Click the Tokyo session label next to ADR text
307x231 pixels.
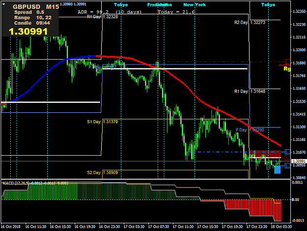click(121, 5)
